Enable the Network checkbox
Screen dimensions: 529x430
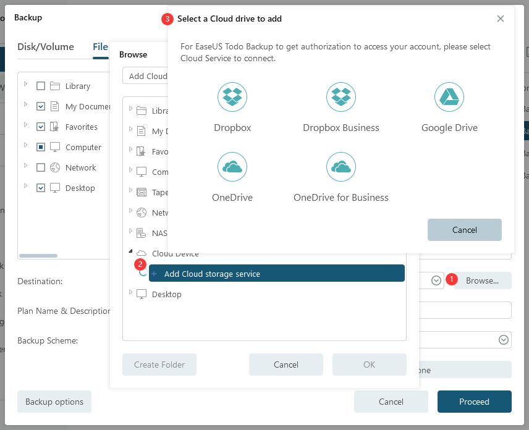41,167
